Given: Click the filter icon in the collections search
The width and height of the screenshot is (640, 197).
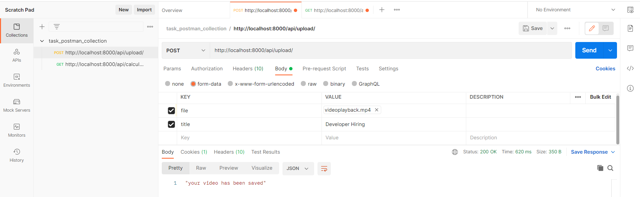Looking at the screenshot, I should point(57,27).
